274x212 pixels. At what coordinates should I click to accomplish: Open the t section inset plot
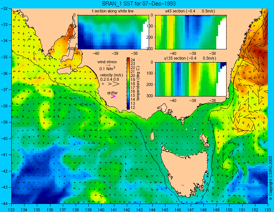pyautogui.click(x=113, y=32)
